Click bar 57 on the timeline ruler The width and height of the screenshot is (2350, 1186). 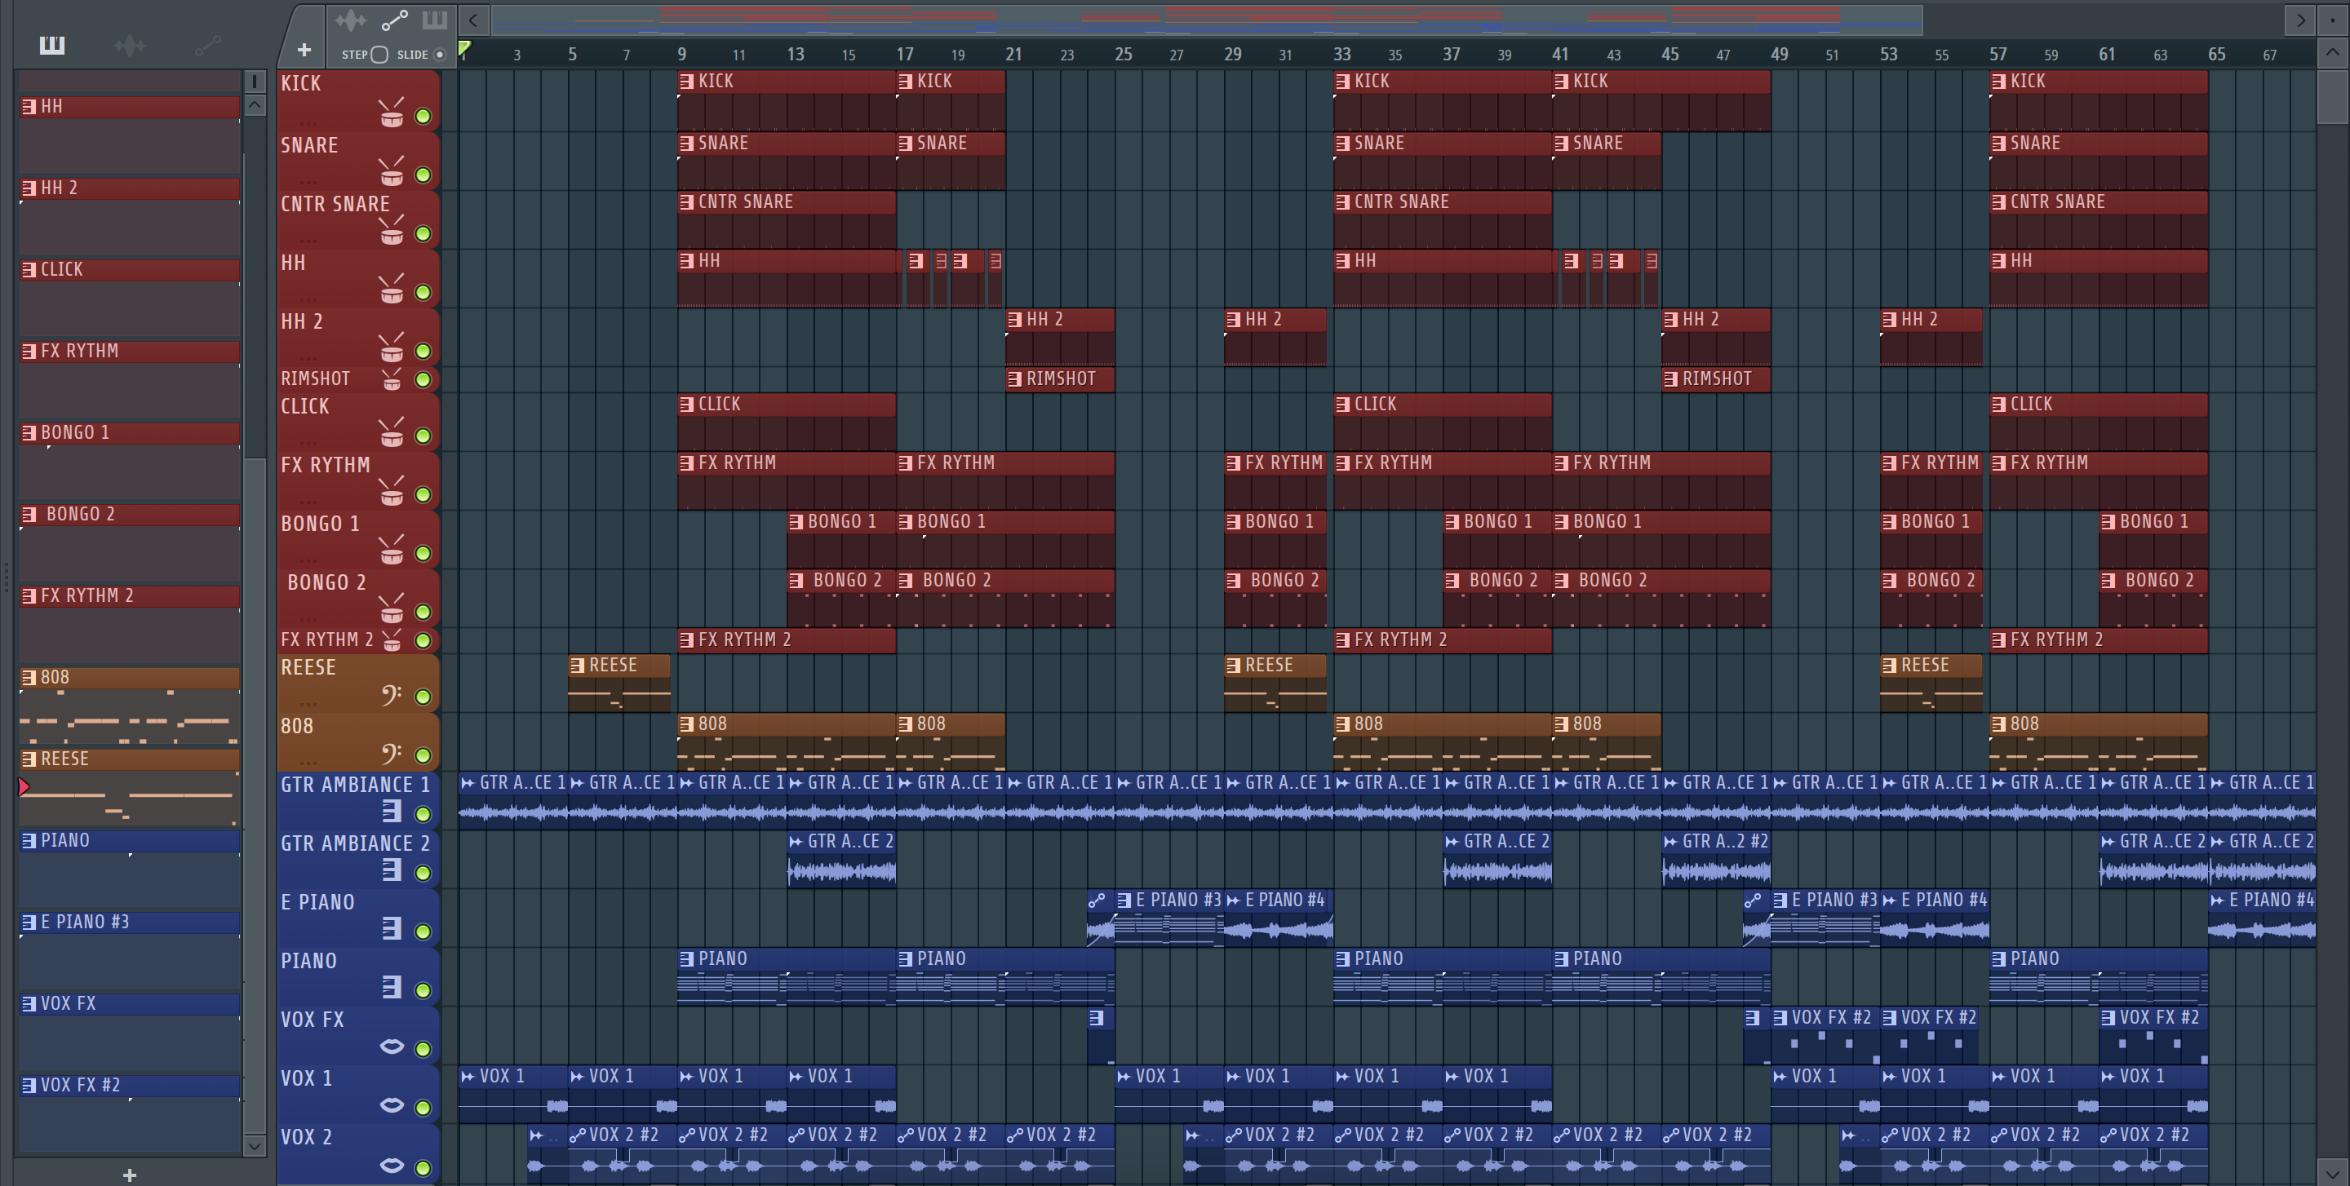1997,54
